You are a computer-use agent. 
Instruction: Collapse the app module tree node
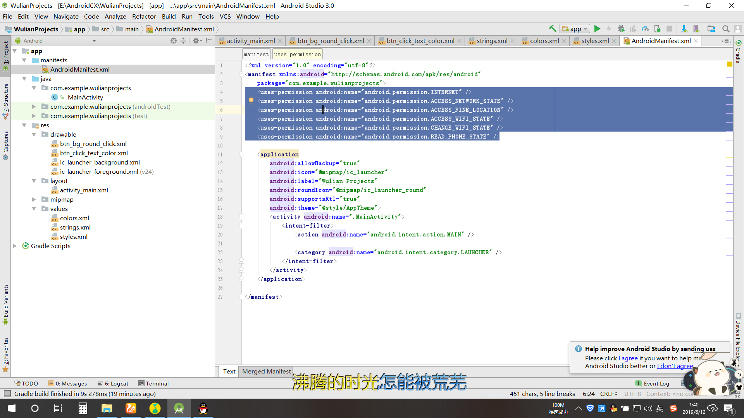point(15,51)
